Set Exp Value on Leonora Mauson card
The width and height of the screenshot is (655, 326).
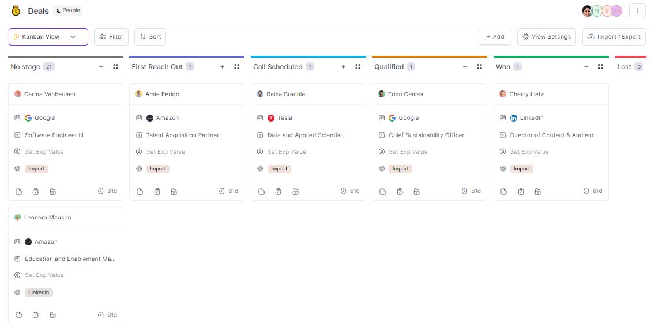click(44, 275)
